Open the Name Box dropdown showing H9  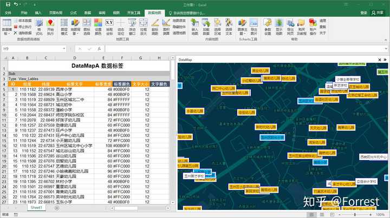click(x=64, y=49)
